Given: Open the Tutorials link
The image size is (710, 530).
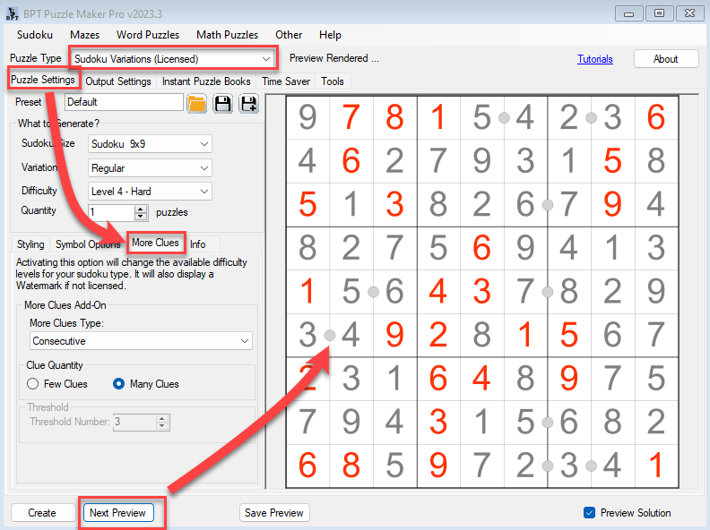Looking at the screenshot, I should (595, 59).
